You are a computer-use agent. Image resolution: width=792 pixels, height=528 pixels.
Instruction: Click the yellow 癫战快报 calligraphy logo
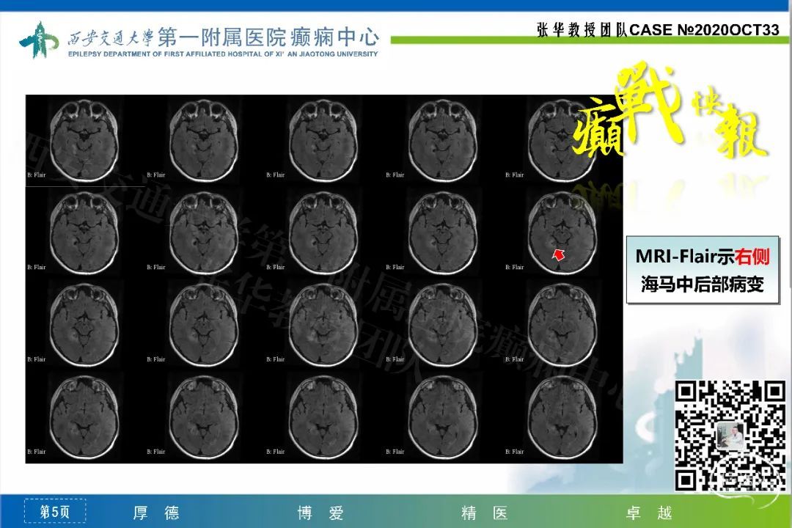(671, 117)
